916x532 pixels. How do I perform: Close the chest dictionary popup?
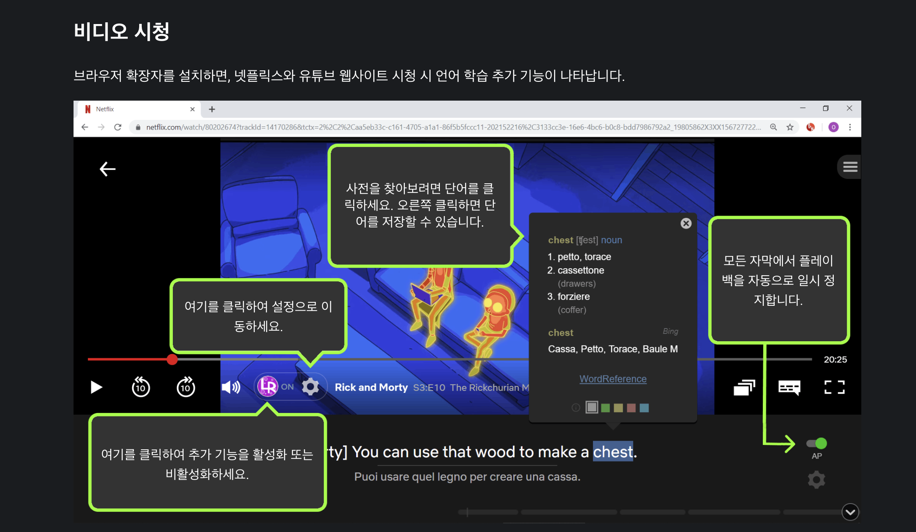click(686, 224)
